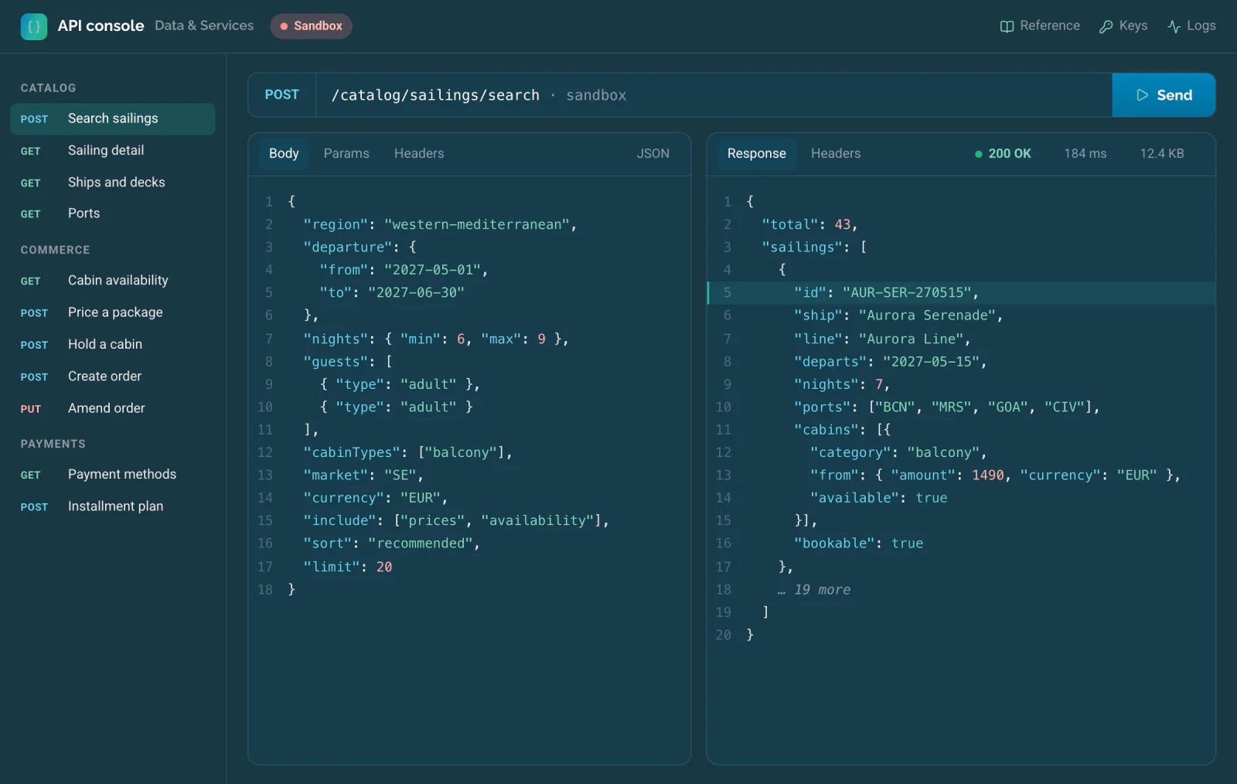Click the sandbox label in URL bar
The width and height of the screenshot is (1237, 784).
click(596, 95)
